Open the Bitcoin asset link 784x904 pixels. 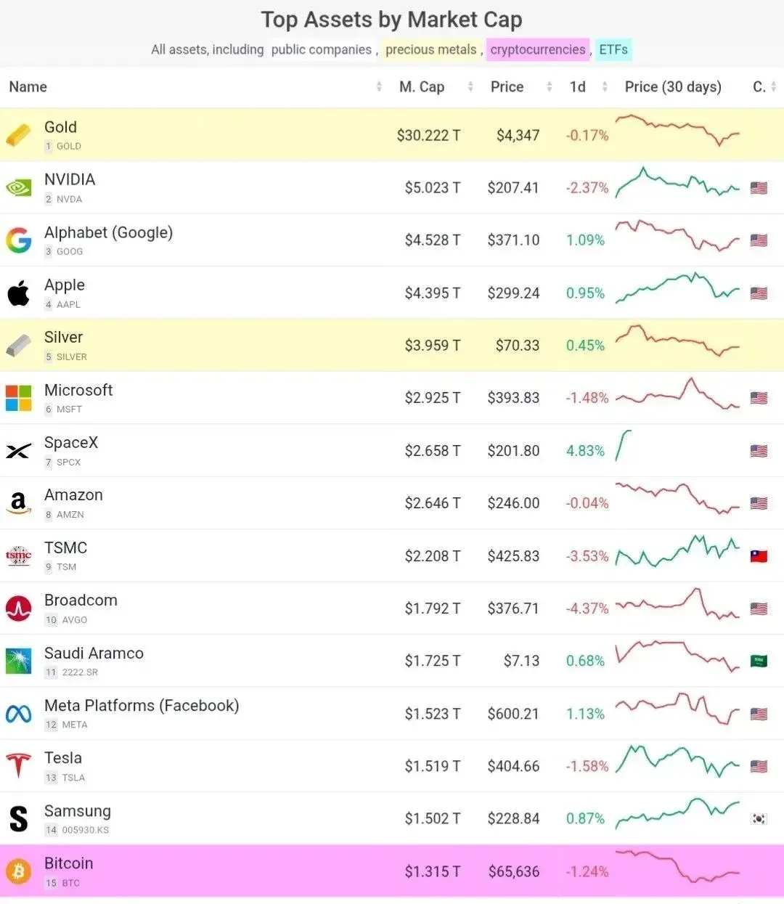(x=69, y=863)
